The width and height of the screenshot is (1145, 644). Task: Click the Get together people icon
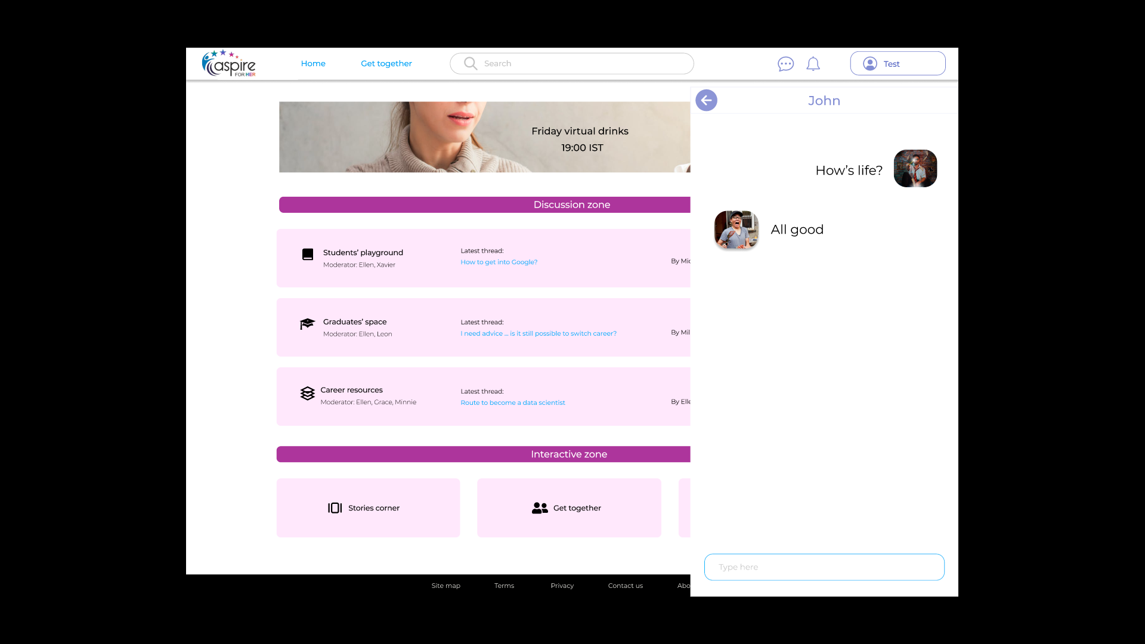tap(540, 508)
